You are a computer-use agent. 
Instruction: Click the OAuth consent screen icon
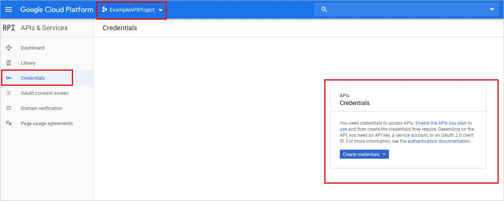coord(9,93)
